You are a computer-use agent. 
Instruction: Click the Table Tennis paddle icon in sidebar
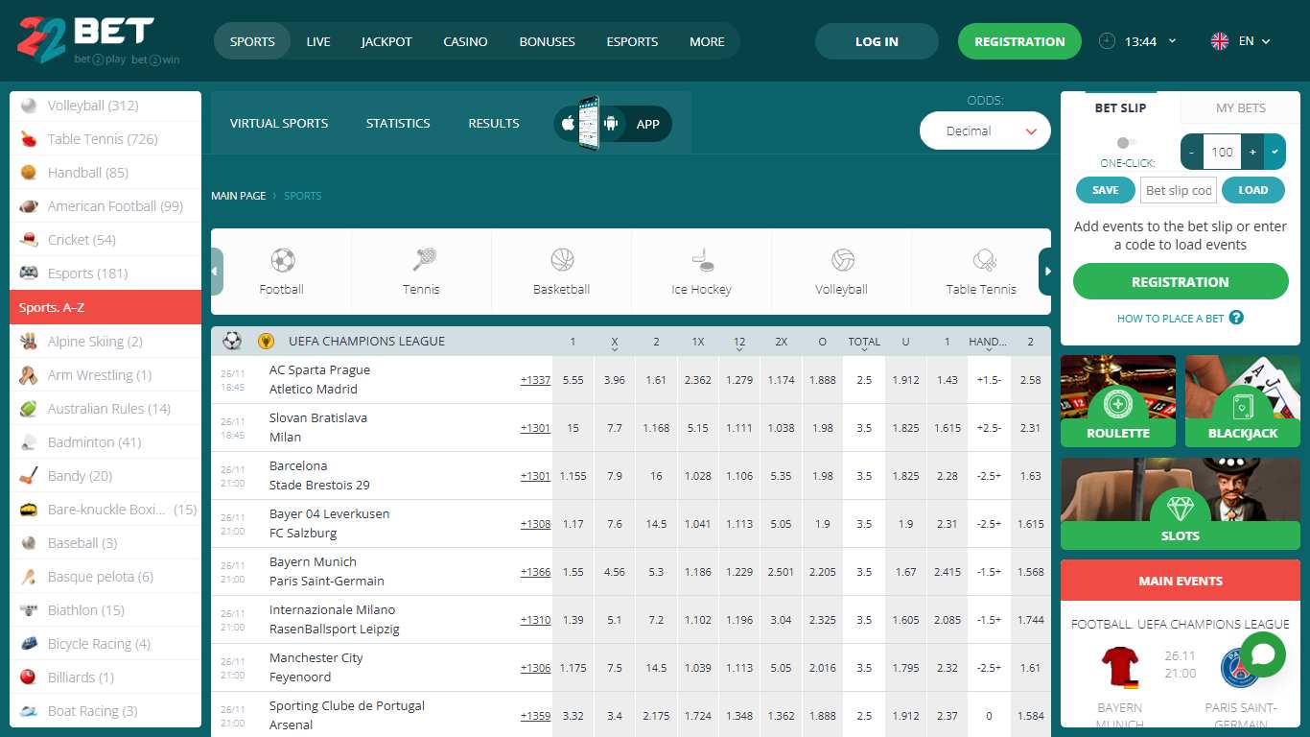tap(29, 139)
